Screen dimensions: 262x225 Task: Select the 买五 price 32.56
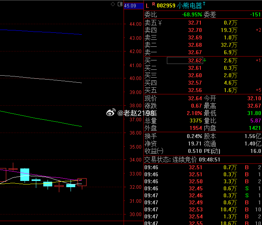(x=195, y=90)
